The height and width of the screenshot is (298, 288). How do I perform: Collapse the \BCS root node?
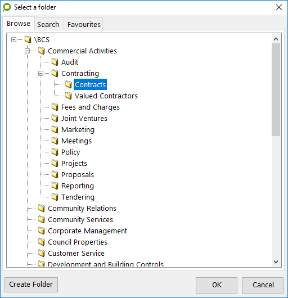pos(13,39)
